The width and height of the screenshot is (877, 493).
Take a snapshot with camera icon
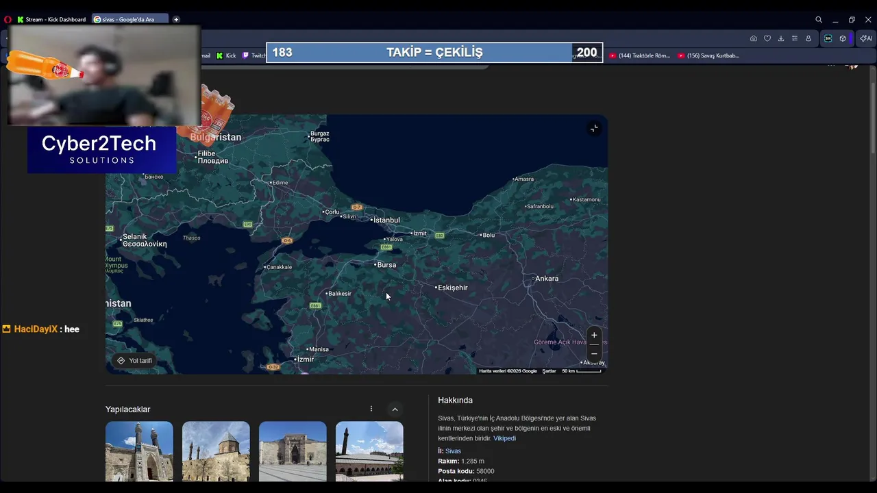[x=754, y=38]
